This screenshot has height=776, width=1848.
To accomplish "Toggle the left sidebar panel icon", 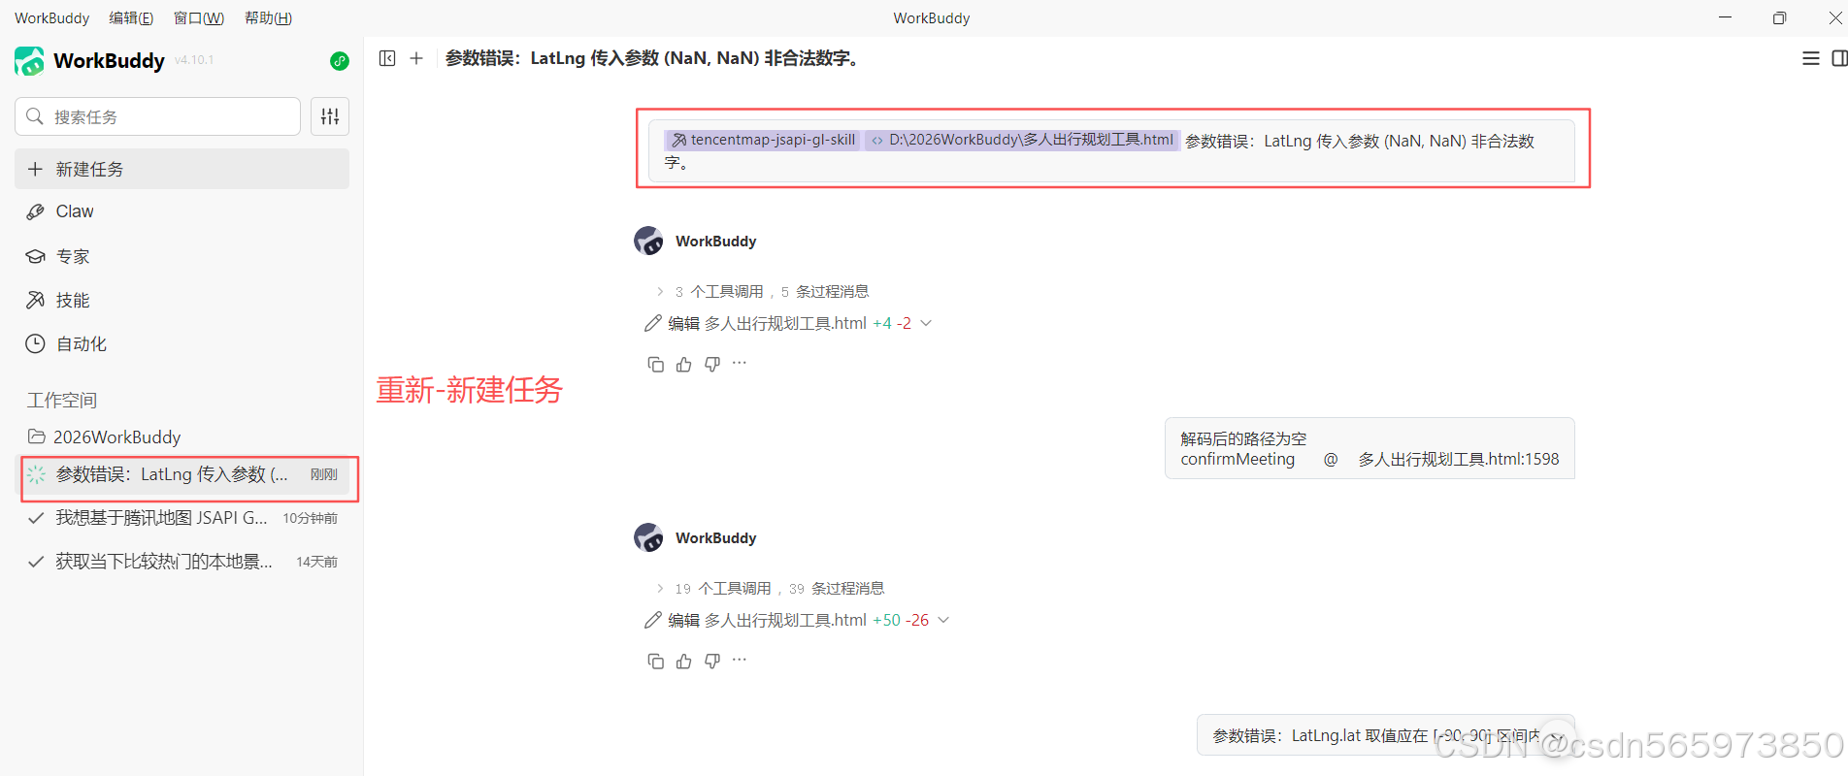I will (387, 58).
